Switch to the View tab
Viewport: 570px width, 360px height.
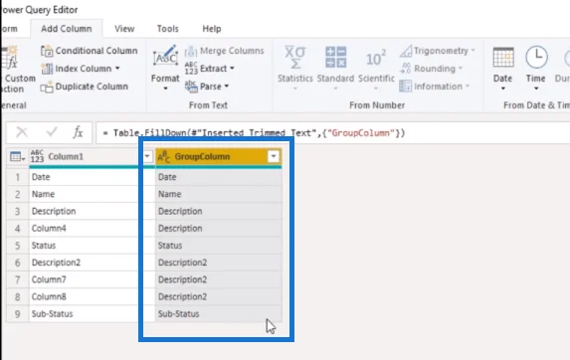(124, 29)
